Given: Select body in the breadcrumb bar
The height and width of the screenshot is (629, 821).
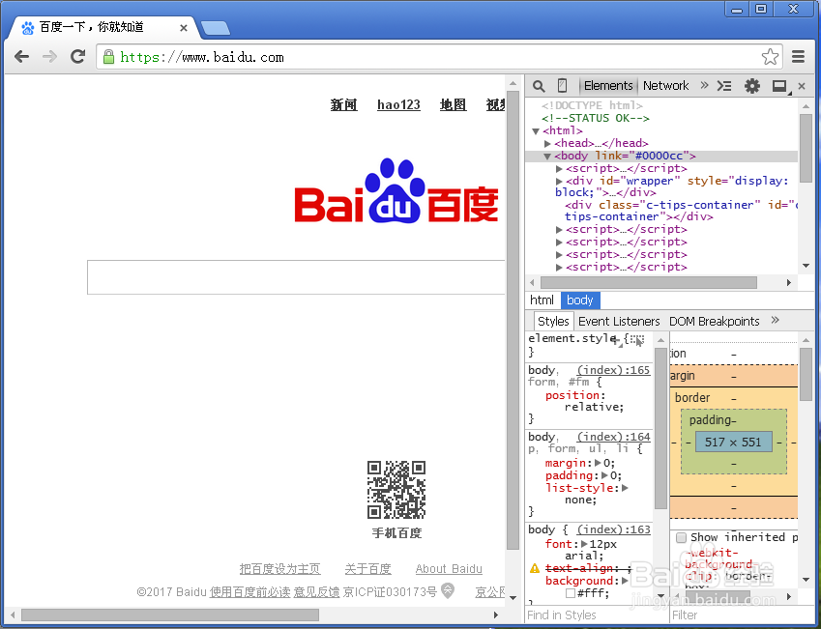Looking at the screenshot, I should point(580,300).
